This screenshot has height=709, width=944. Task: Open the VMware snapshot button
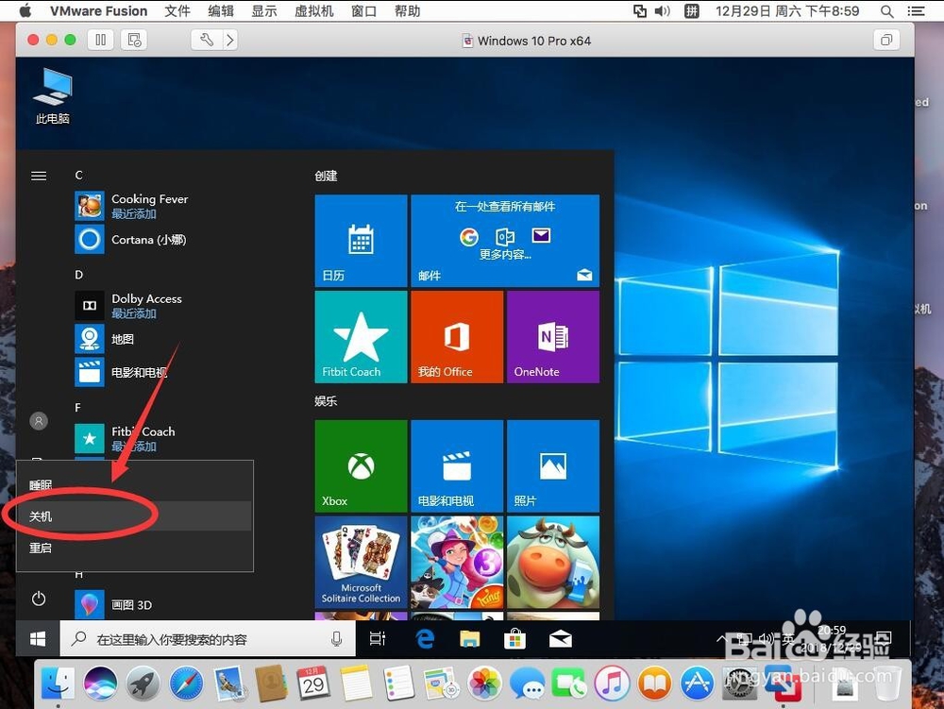(134, 41)
